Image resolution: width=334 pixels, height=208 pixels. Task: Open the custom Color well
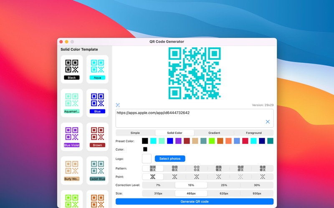[x=145, y=149]
